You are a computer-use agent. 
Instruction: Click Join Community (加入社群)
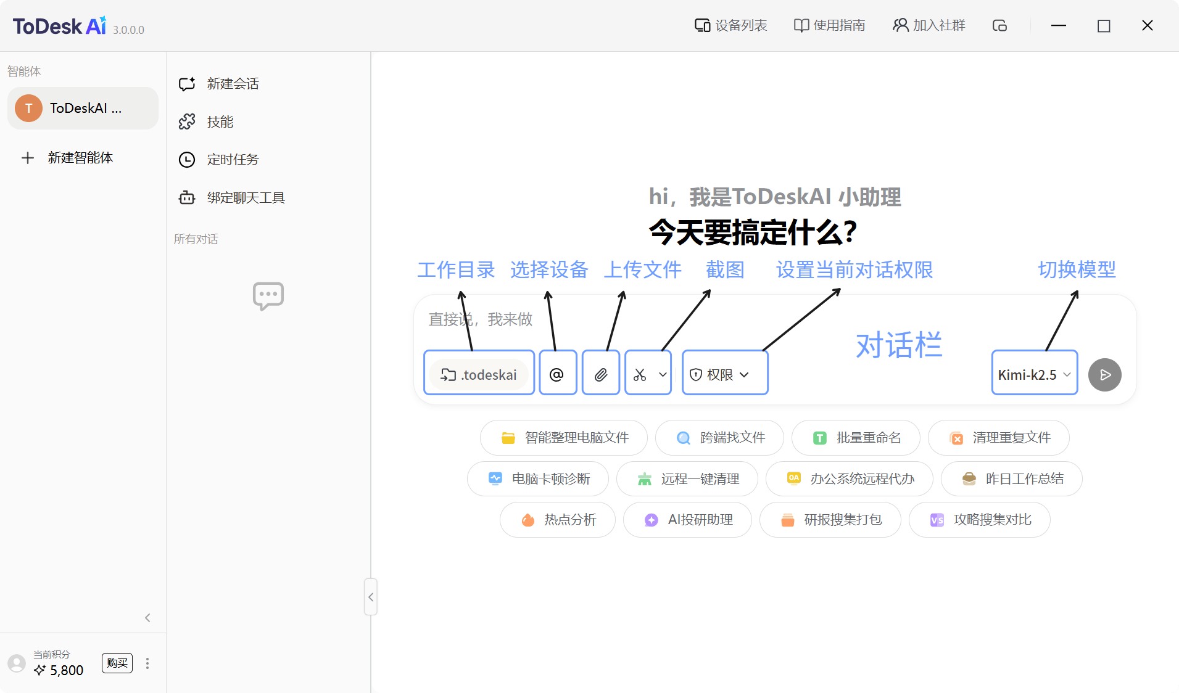[x=929, y=25]
